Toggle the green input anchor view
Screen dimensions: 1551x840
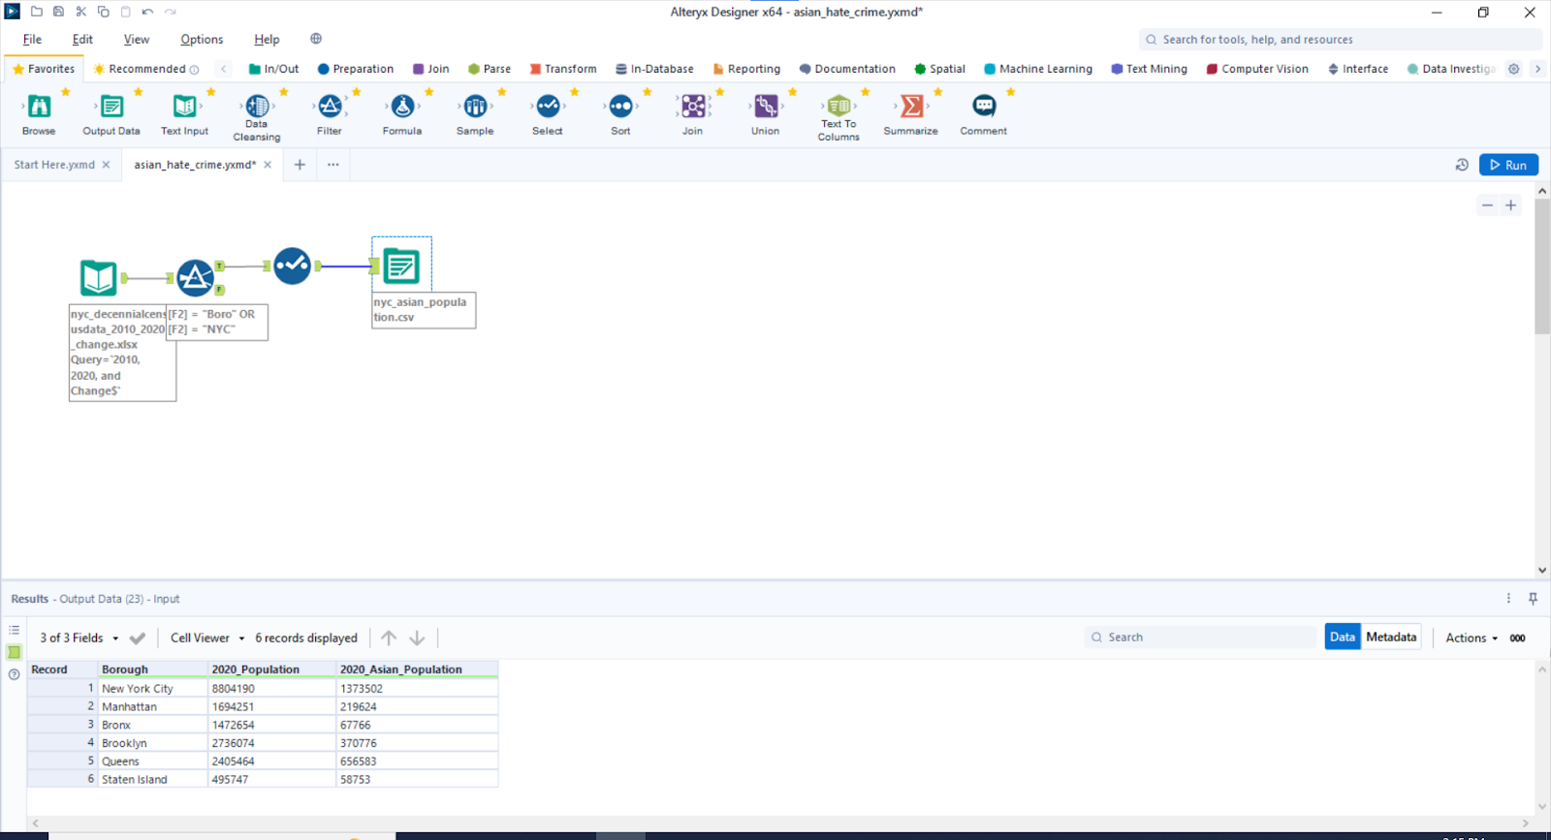[14, 652]
